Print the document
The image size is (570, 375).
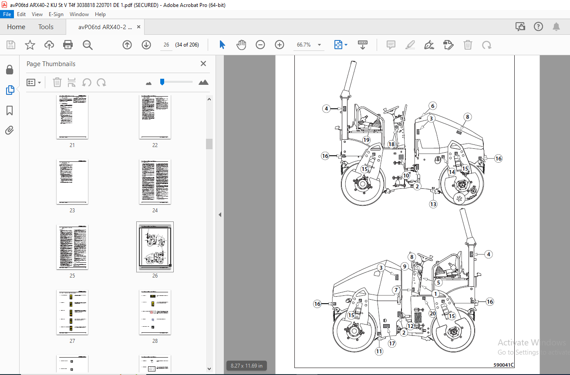[68, 45]
